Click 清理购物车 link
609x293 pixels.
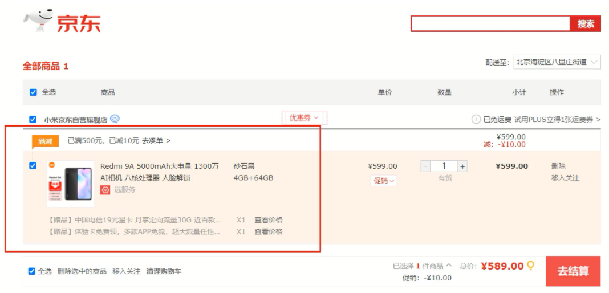pyautogui.click(x=164, y=271)
